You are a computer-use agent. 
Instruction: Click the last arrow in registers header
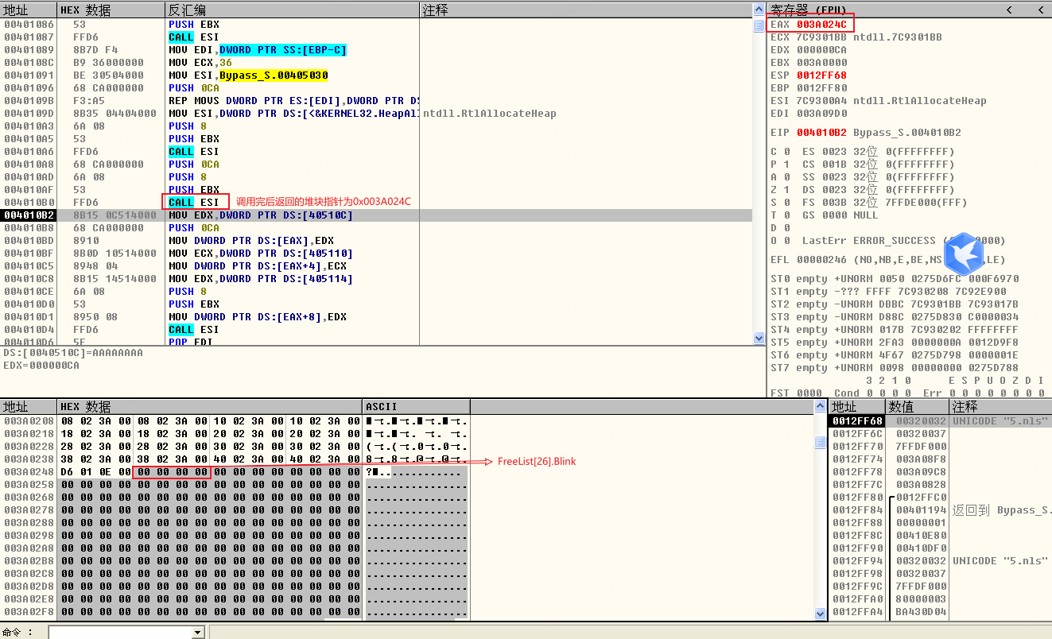[1041, 10]
